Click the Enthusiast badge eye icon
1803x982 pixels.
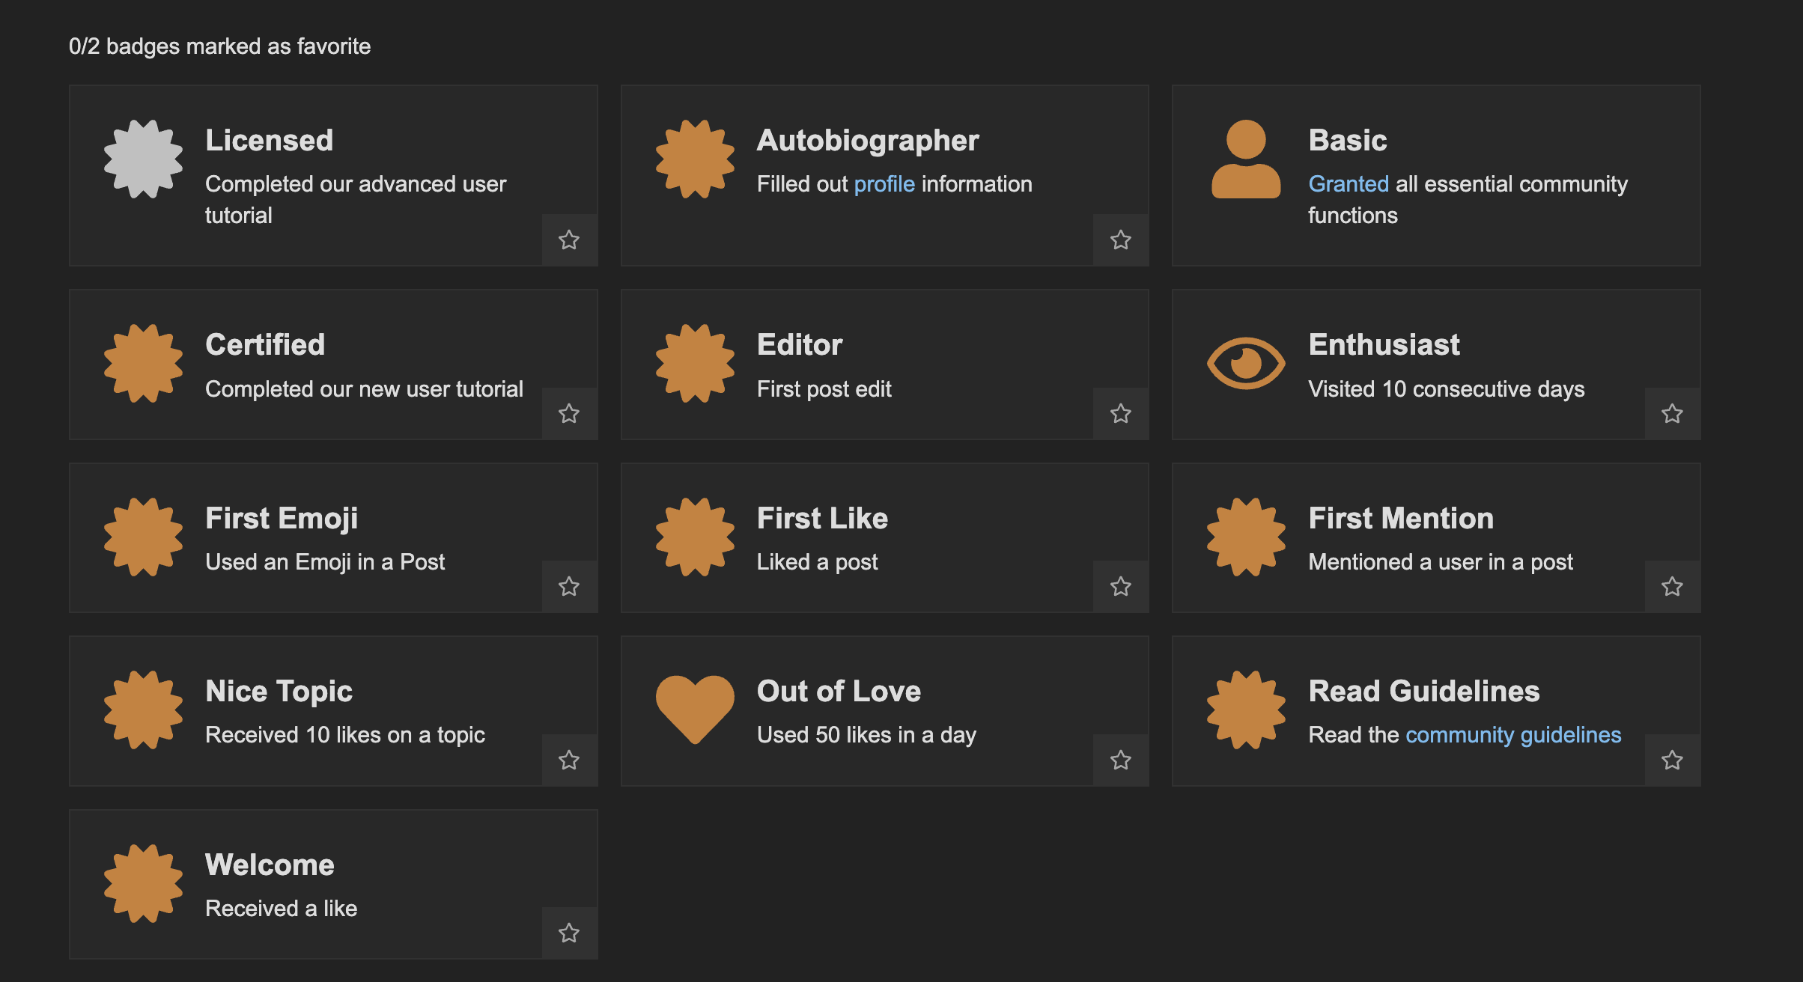pyautogui.click(x=1246, y=363)
